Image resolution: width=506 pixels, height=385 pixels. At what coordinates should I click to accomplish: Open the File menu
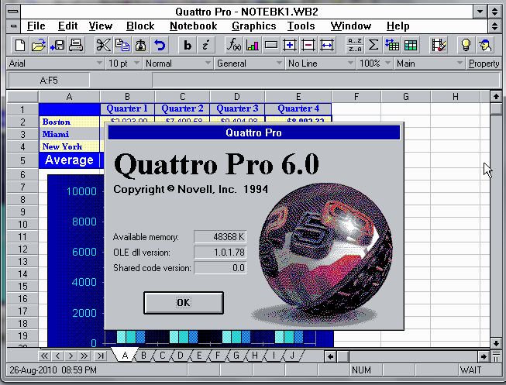click(36, 26)
